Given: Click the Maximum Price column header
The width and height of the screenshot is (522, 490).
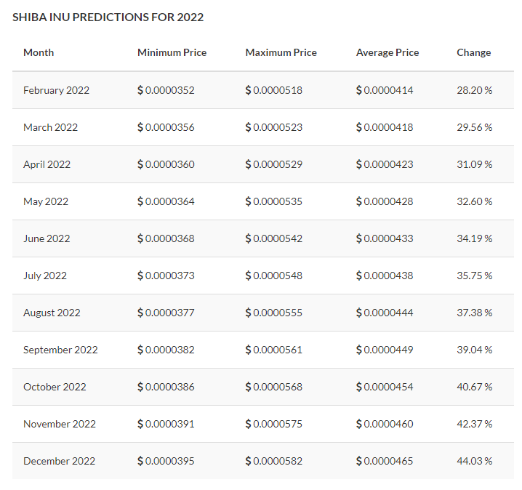Looking at the screenshot, I should 281,52.
